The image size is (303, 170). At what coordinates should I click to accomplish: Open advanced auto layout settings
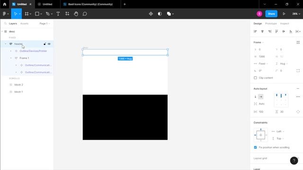[x=298, y=96]
